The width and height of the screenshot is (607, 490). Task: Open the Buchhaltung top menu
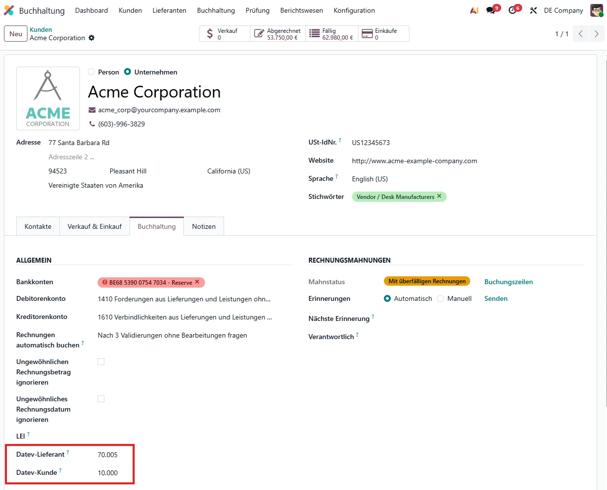coord(216,10)
